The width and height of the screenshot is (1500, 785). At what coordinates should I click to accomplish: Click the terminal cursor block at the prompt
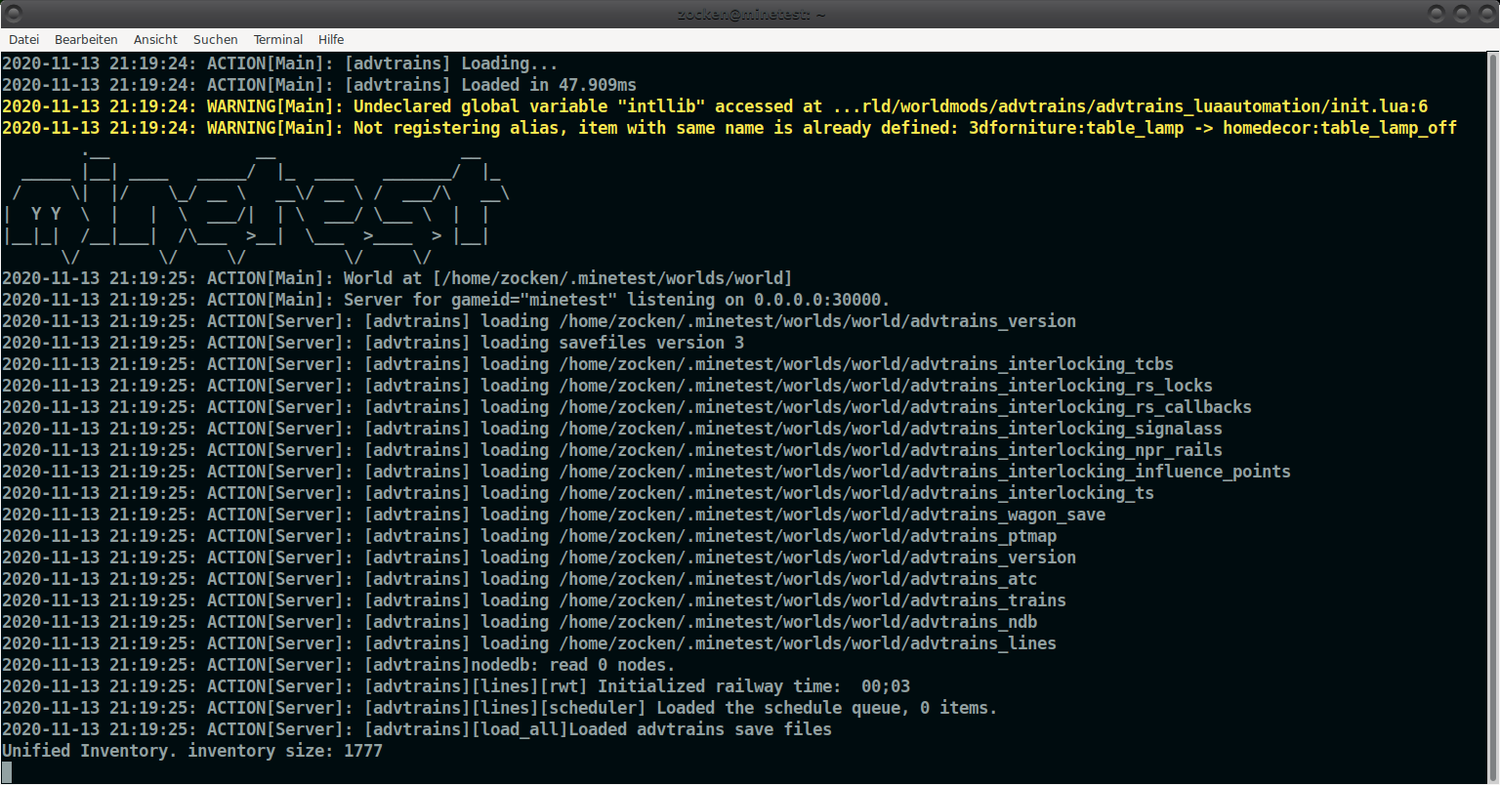pyautogui.click(x=7, y=772)
